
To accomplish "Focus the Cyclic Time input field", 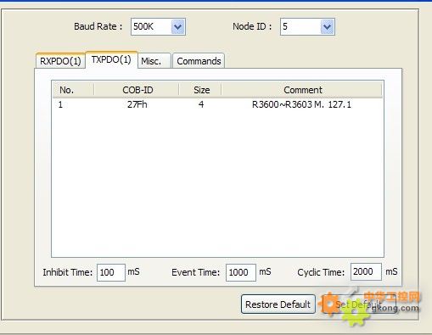I will [366, 272].
